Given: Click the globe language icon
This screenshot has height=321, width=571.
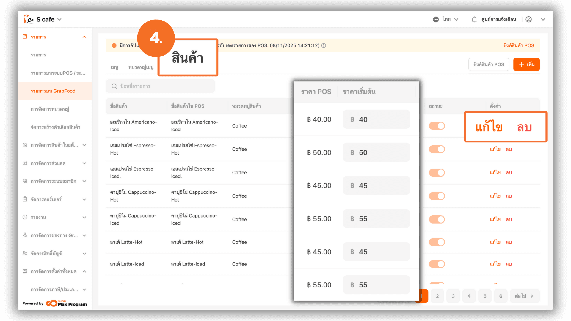Looking at the screenshot, I should point(436,19).
